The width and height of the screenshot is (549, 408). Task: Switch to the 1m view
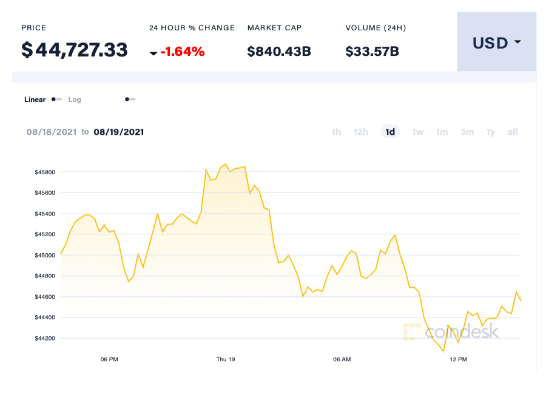[x=442, y=132]
